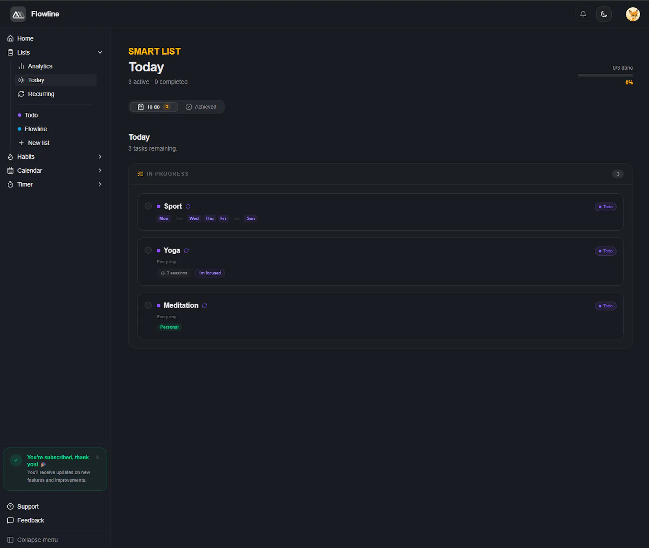This screenshot has height=548, width=649.
Task: Dismiss the subscribed notification
Action: click(x=97, y=457)
